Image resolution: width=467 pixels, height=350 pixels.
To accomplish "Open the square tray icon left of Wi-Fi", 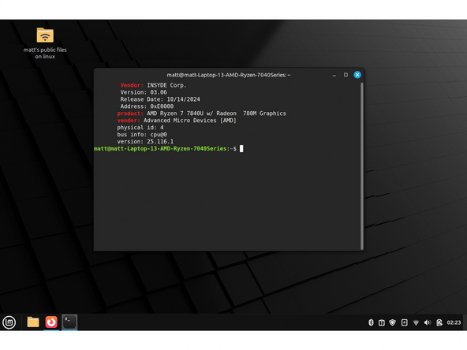I will (405, 322).
